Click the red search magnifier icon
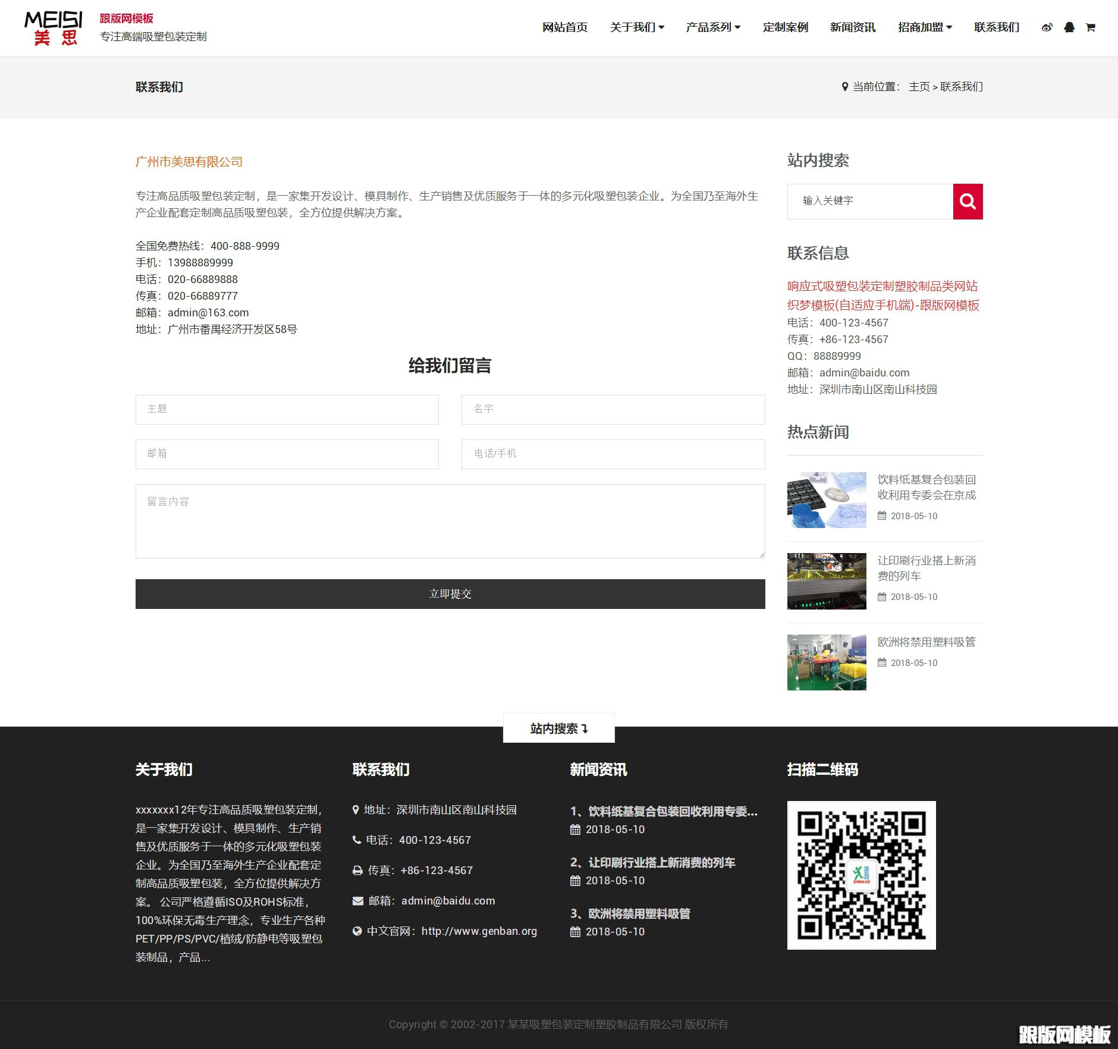1118x1049 pixels. 968,201
